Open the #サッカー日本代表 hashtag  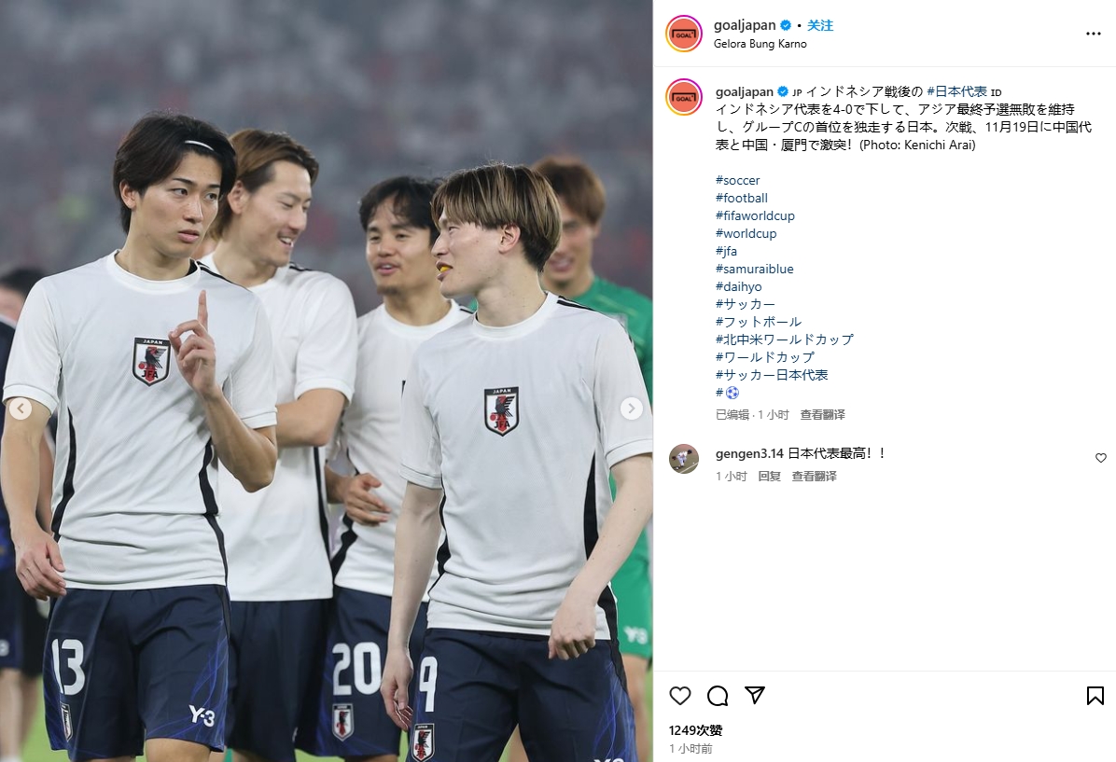[772, 375]
